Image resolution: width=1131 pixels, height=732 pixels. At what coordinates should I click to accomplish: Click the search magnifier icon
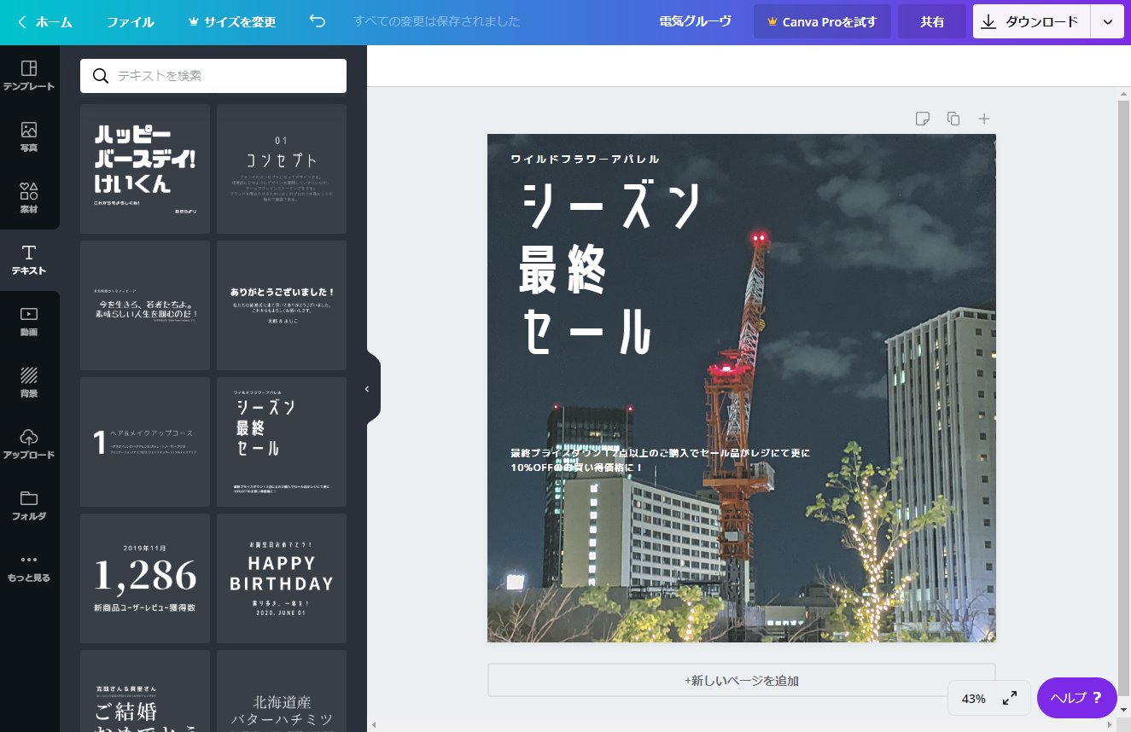(101, 76)
